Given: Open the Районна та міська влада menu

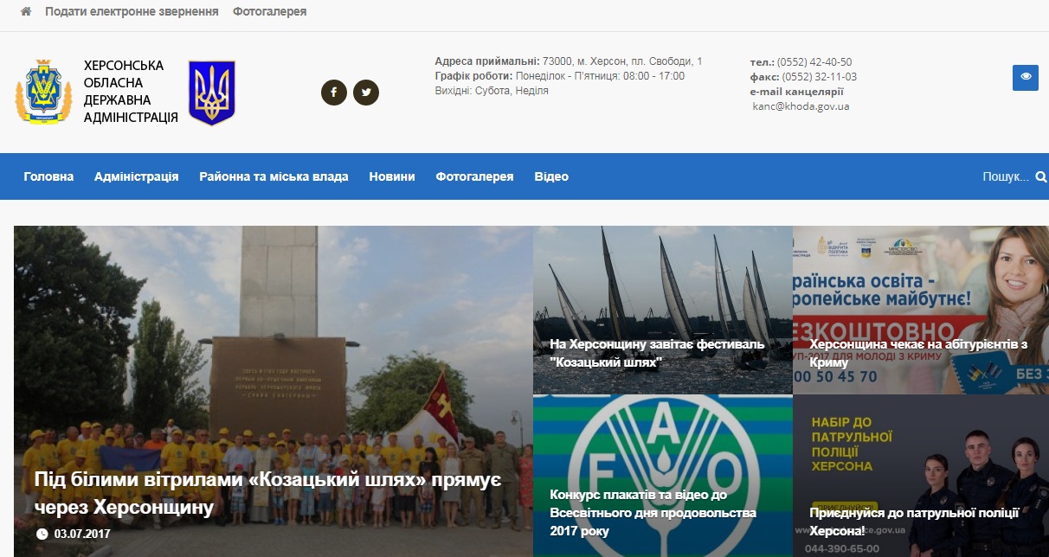Looking at the screenshot, I should pos(274,176).
